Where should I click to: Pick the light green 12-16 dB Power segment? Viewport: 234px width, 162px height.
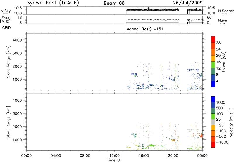click(213, 65)
